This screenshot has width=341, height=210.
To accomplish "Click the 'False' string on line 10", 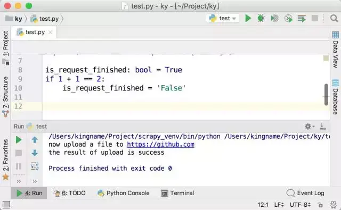I will pyautogui.click(x=171, y=88).
